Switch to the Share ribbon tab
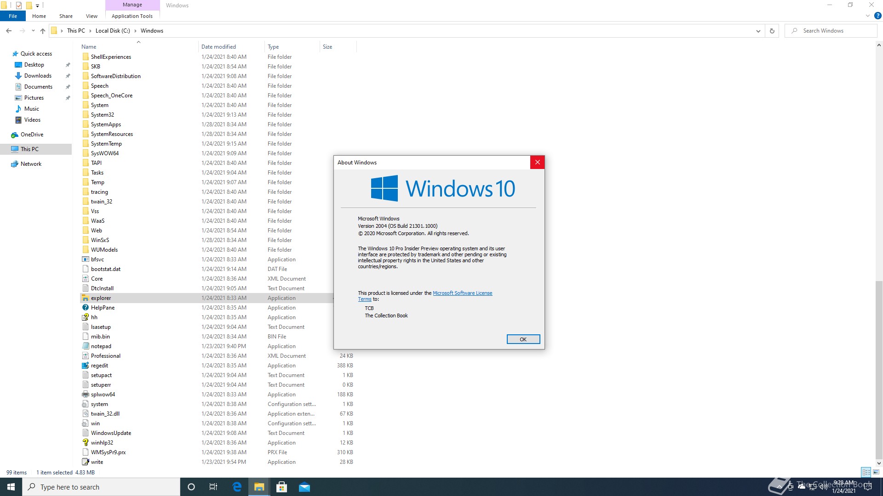Image resolution: width=883 pixels, height=496 pixels. click(x=66, y=16)
